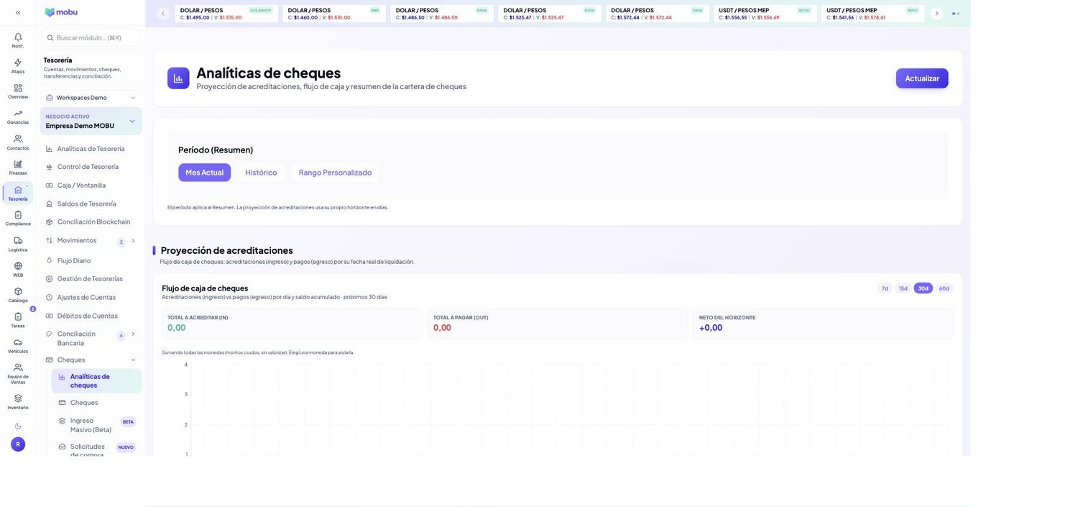Open Gestión de Tesorerías
1078x507 pixels.
pyautogui.click(x=91, y=278)
